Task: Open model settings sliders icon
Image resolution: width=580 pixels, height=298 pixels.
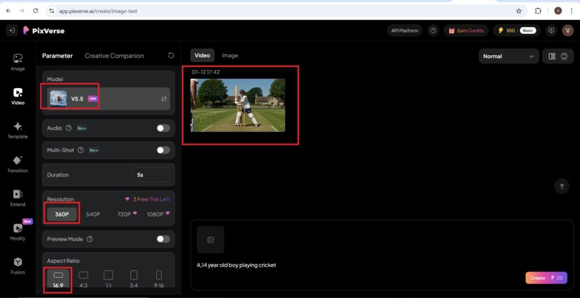Action: tap(164, 98)
